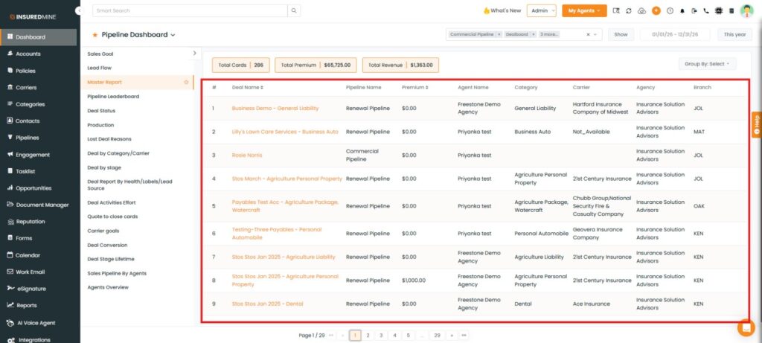Click the clock history icon
This screenshot has height=343, width=762.
tap(670, 10)
